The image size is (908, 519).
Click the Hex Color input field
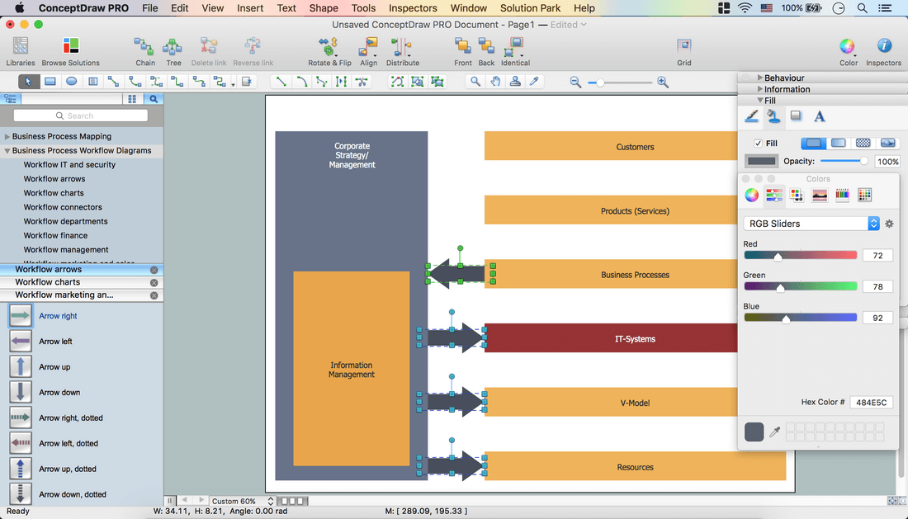coord(871,403)
